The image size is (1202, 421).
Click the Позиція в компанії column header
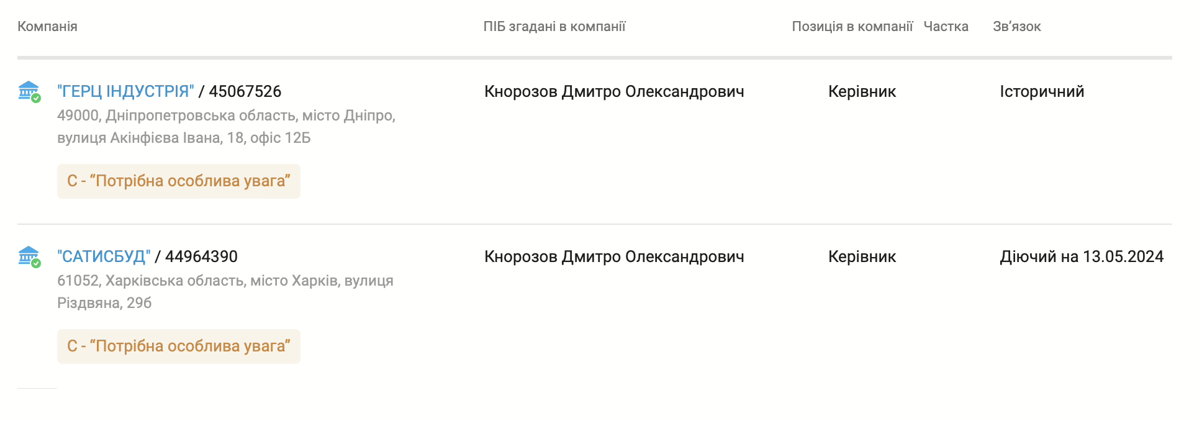pyautogui.click(x=852, y=27)
